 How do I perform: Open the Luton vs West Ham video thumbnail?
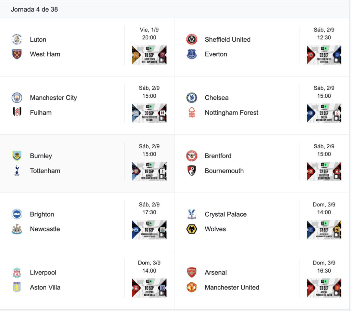pyautogui.click(x=149, y=55)
